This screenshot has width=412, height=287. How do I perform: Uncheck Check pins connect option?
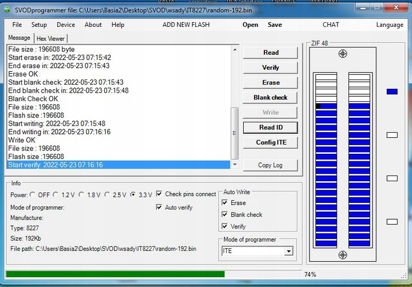pos(159,194)
